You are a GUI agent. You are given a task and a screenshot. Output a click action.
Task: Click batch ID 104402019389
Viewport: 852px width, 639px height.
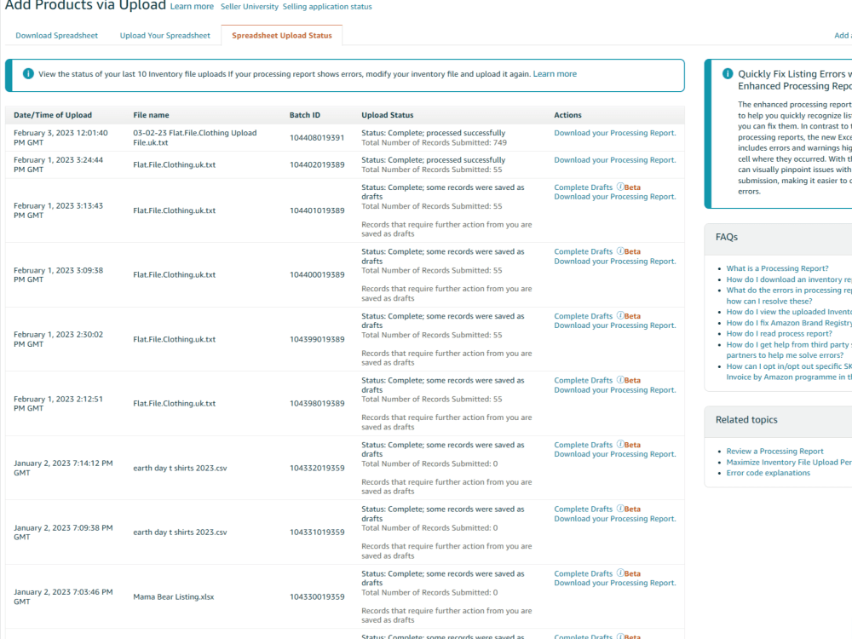317,164
